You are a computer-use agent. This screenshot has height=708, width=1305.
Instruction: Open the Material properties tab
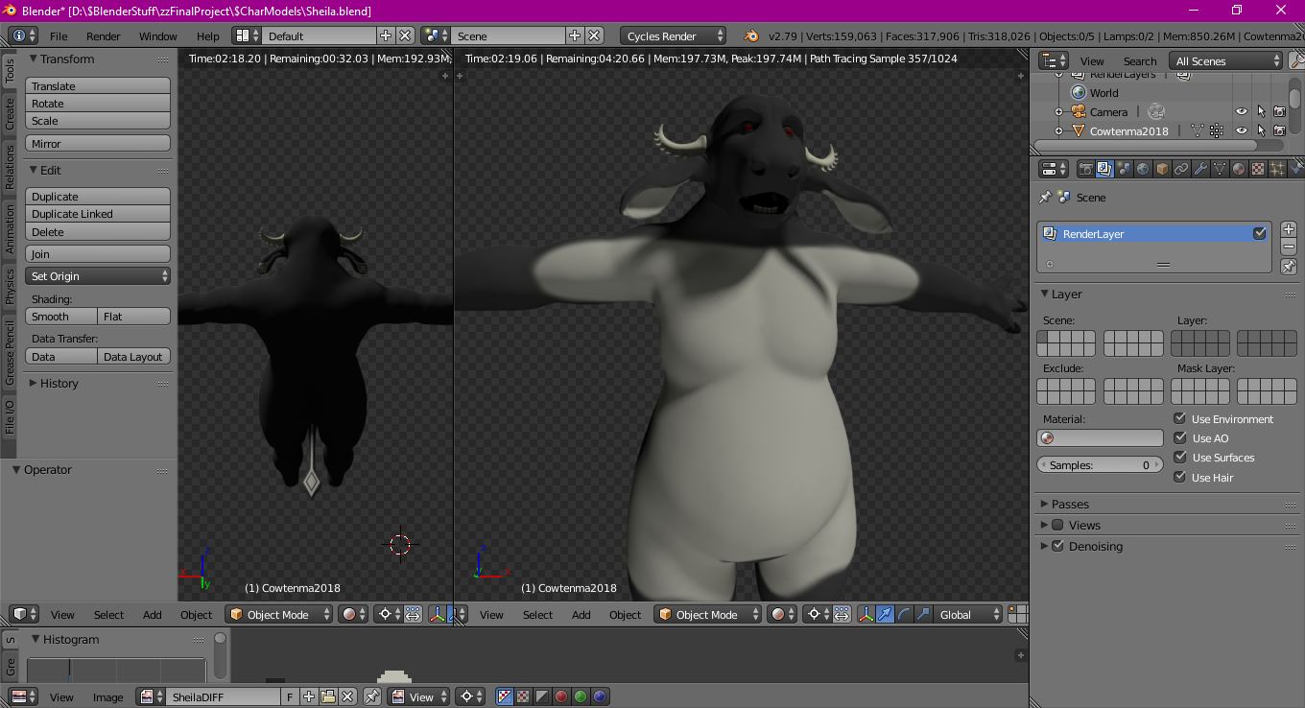pos(1239,169)
